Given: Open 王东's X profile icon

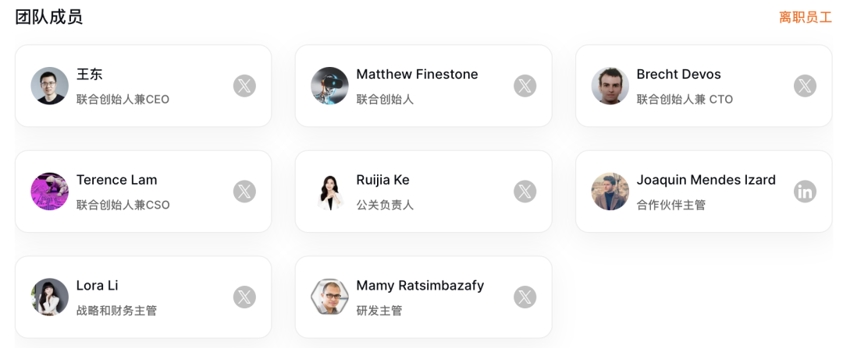Looking at the screenshot, I should [244, 86].
